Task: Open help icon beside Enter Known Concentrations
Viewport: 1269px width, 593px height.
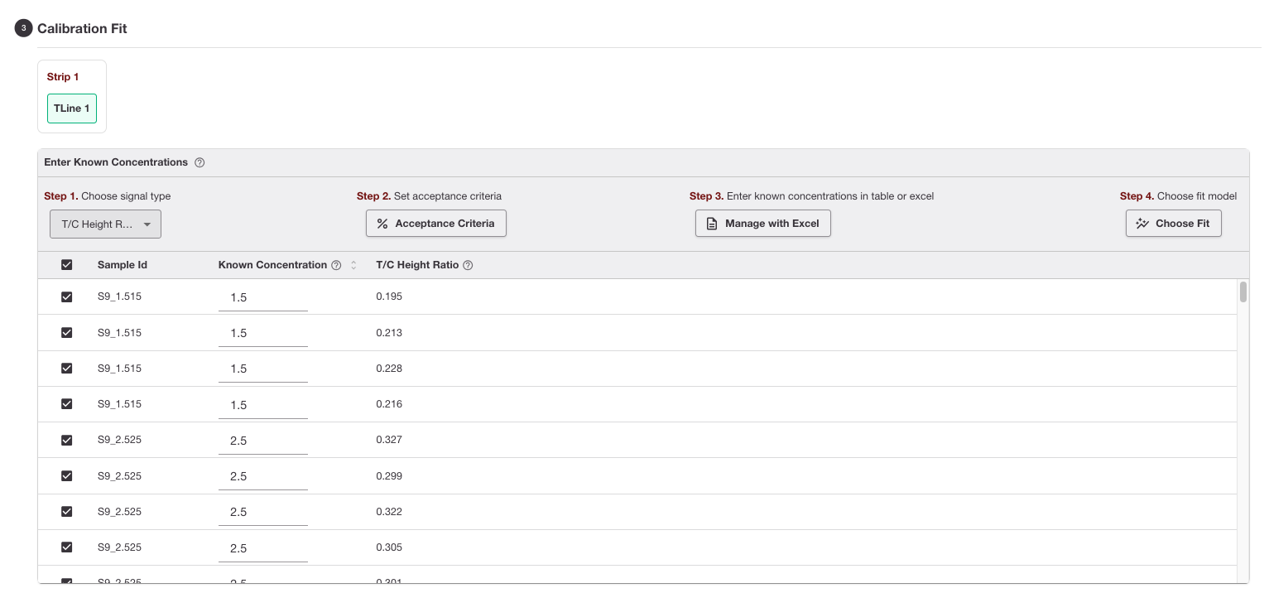Action: point(199,162)
